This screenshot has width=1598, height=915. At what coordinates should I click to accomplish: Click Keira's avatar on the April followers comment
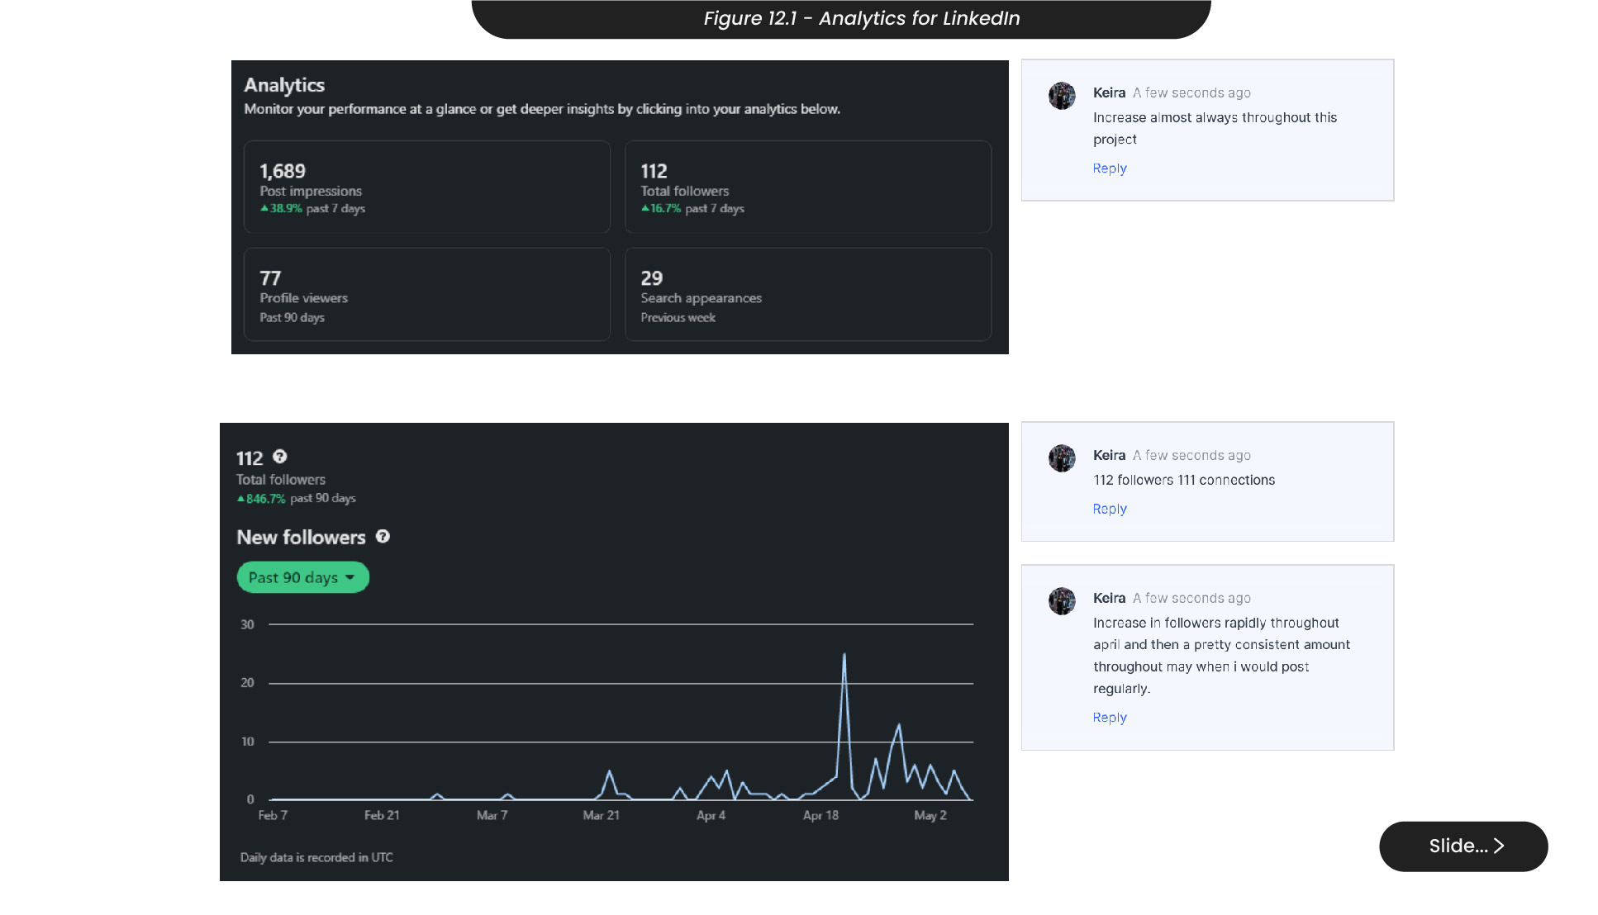point(1062,601)
